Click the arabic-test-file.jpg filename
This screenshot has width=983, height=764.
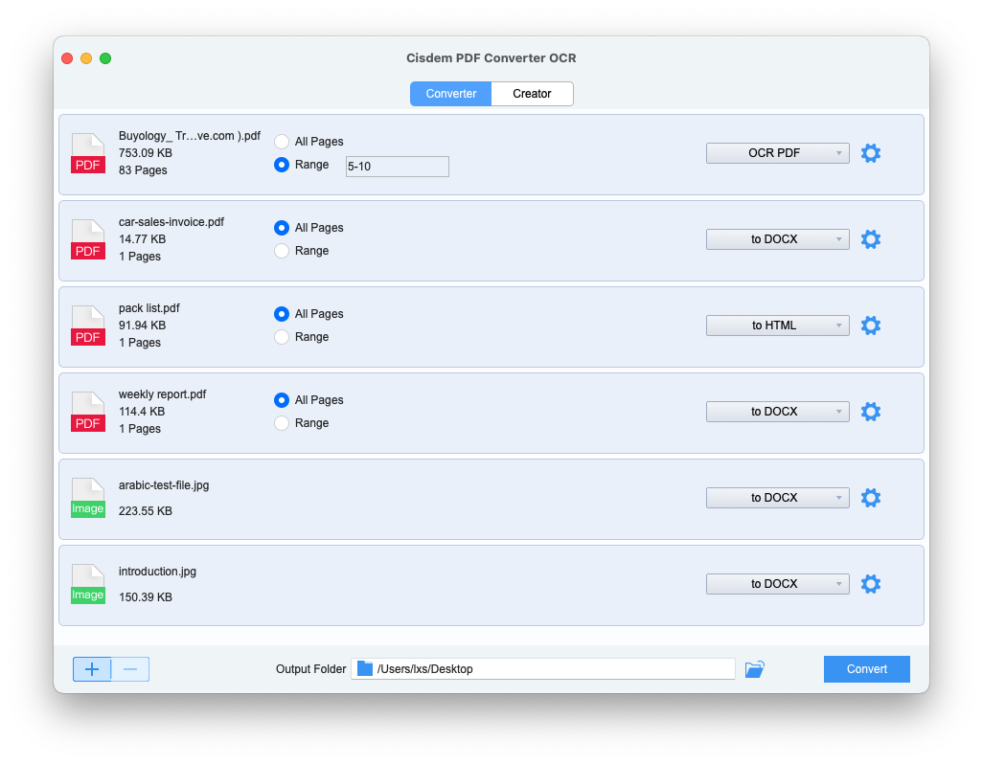tap(164, 485)
